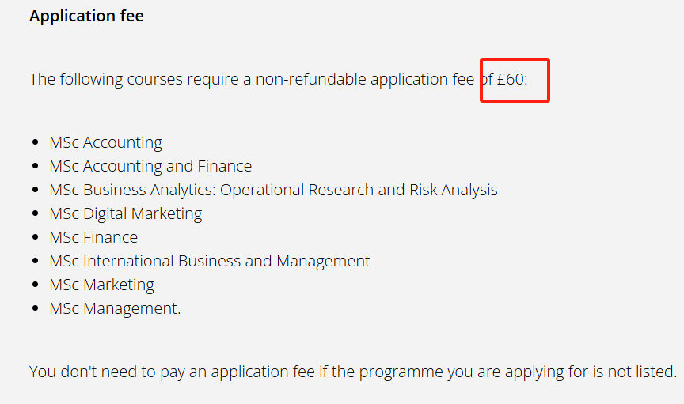684x404 pixels.
Task: Select the MSc Digital Marketing entry
Action: pyautogui.click(x=125, y=213)
